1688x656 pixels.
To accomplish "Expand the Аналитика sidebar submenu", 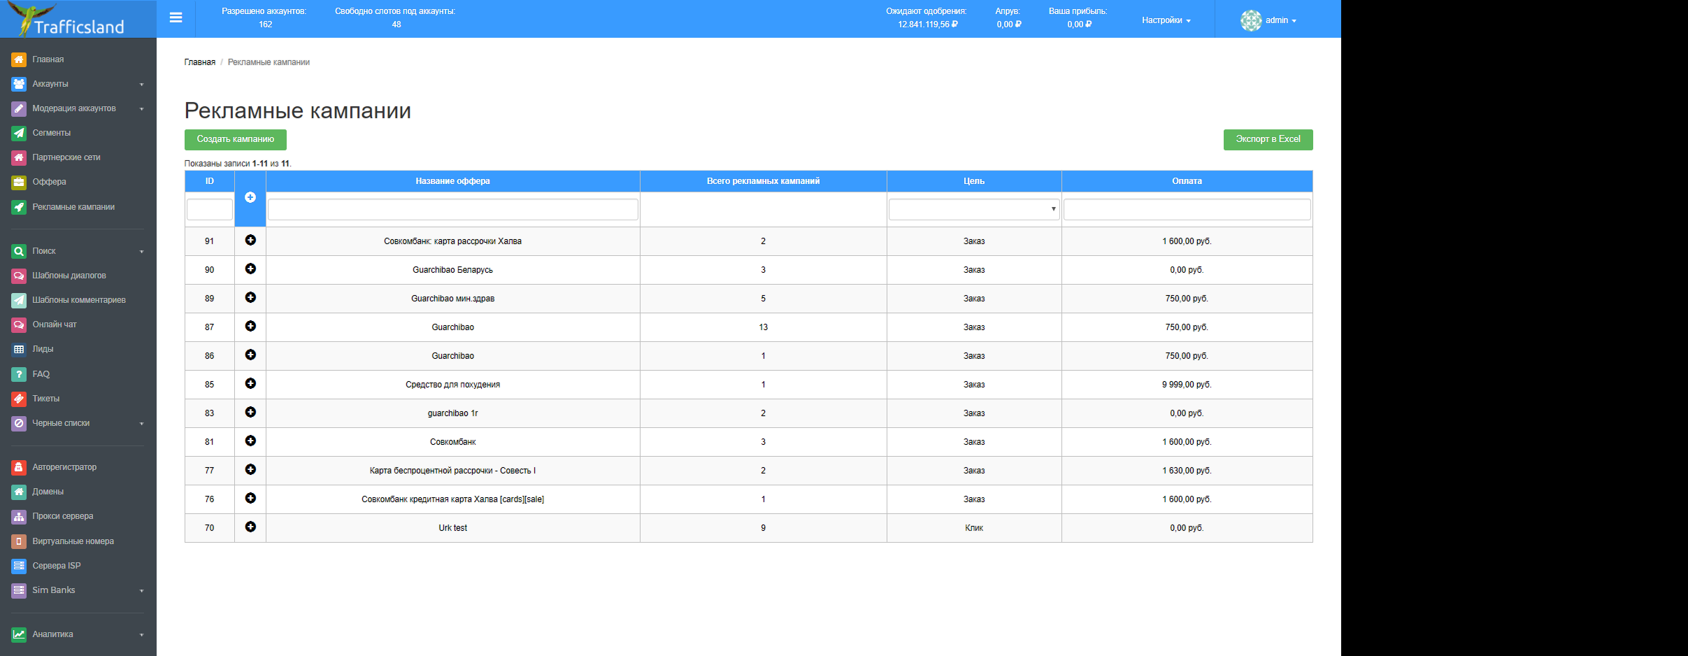I will (141, 635).
